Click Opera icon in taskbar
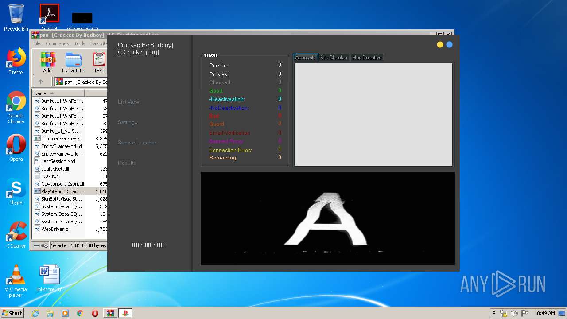The height and width of the screenshot is (319, 567). tap(95, 313)
